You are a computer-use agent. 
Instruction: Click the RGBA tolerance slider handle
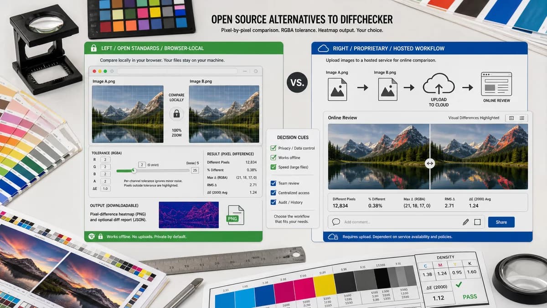tap(134, 171)
